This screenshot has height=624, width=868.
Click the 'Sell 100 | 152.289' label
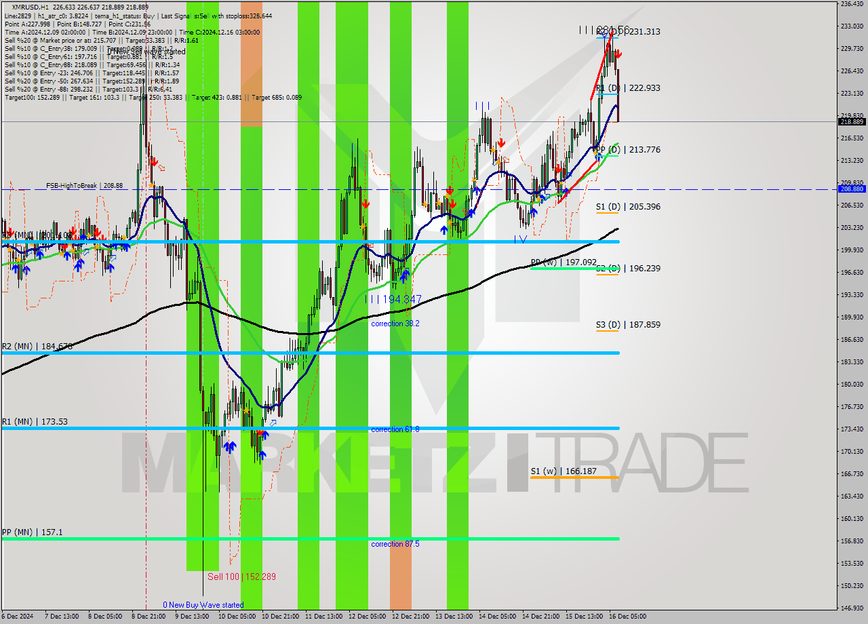point(241,577)
